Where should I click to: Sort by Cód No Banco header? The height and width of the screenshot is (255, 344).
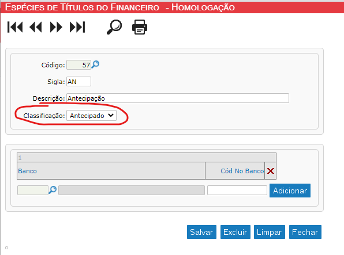coord(242,171)
